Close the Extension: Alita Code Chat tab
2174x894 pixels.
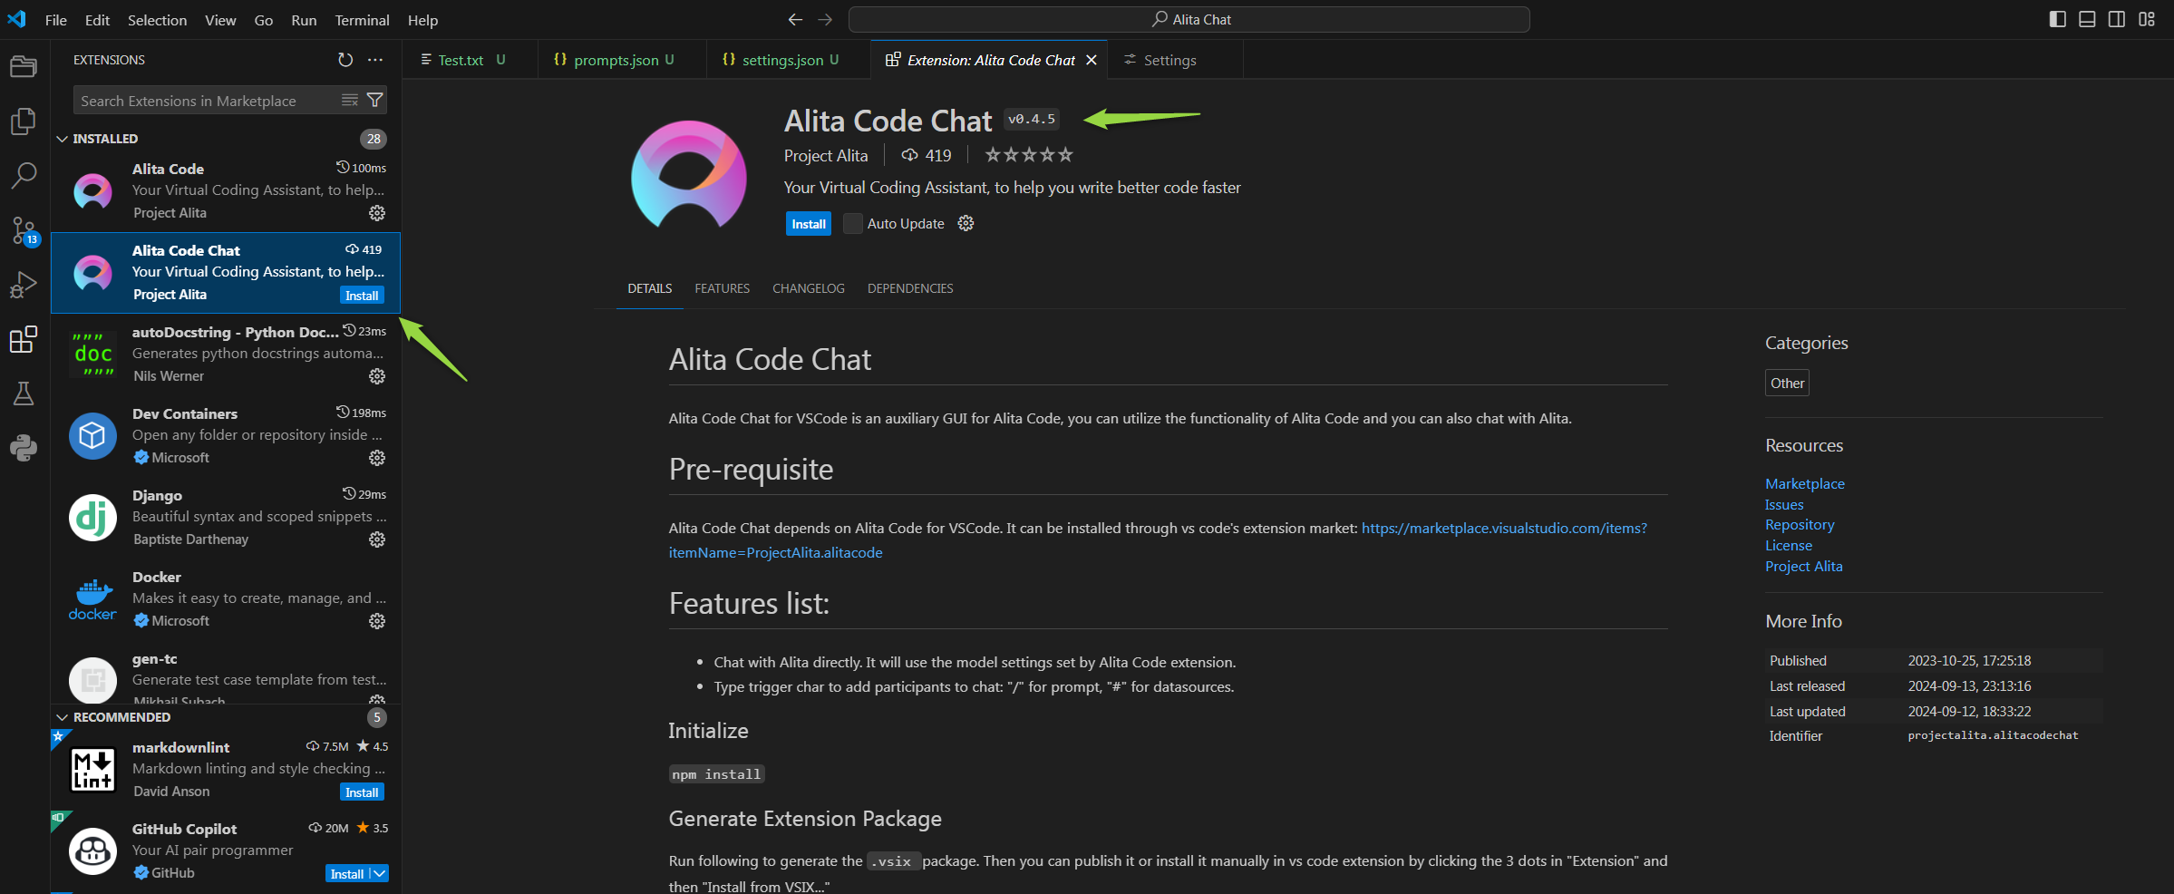pos(1092,60)
